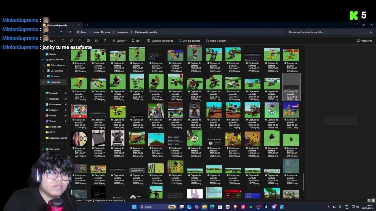
Task: Click the microphone icon in system tray
Action: click(340, 207)
